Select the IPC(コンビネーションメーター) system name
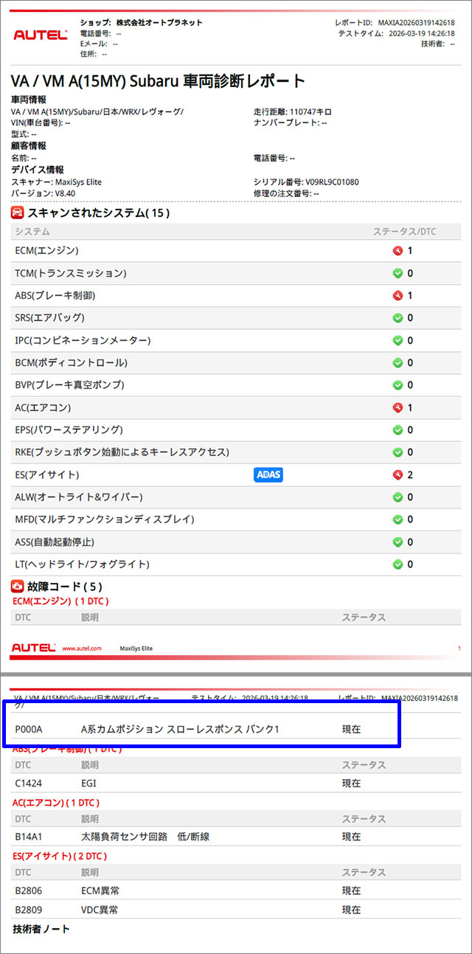The width and height of the screenshot is (472, 954). (x=83, y=341)
